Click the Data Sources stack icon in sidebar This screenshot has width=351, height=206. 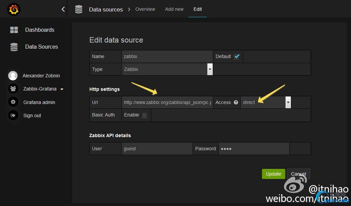[14, 47]
